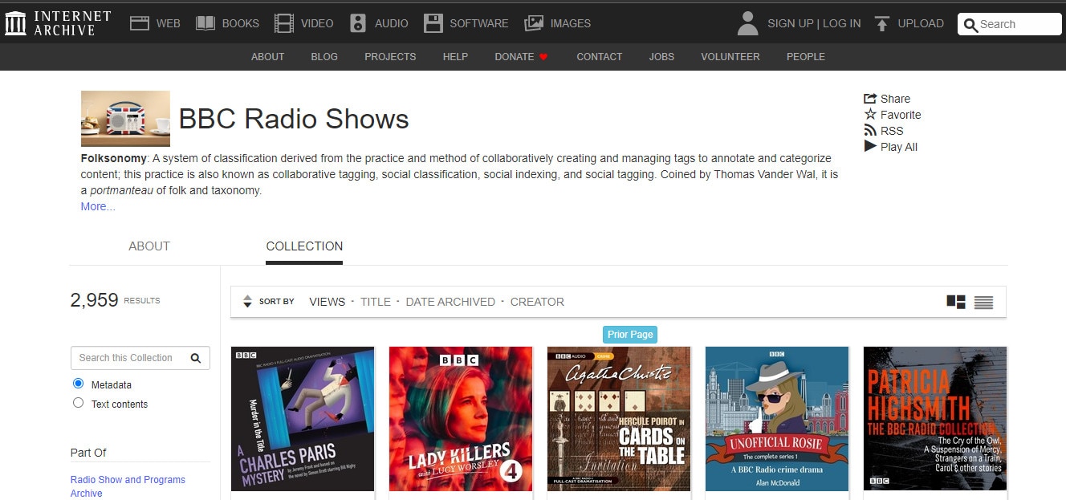
Task: Open the ABOUT tab of the collection
Action: (x=149, y=246)
